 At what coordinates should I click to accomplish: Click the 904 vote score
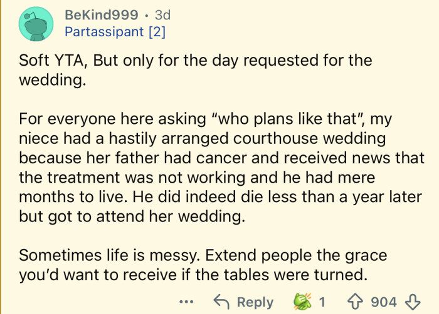pos(384,303)
